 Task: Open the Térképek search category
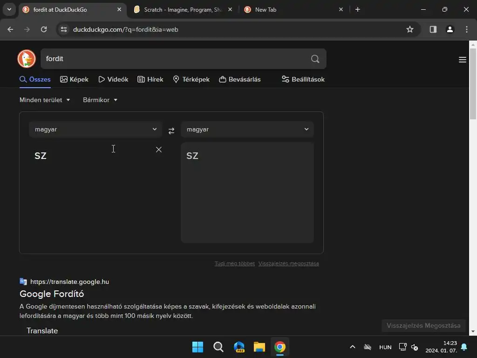[191, 79]
